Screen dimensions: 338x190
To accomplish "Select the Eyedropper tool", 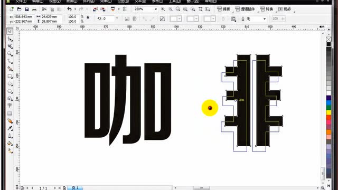I will click(x=10, y=128).
